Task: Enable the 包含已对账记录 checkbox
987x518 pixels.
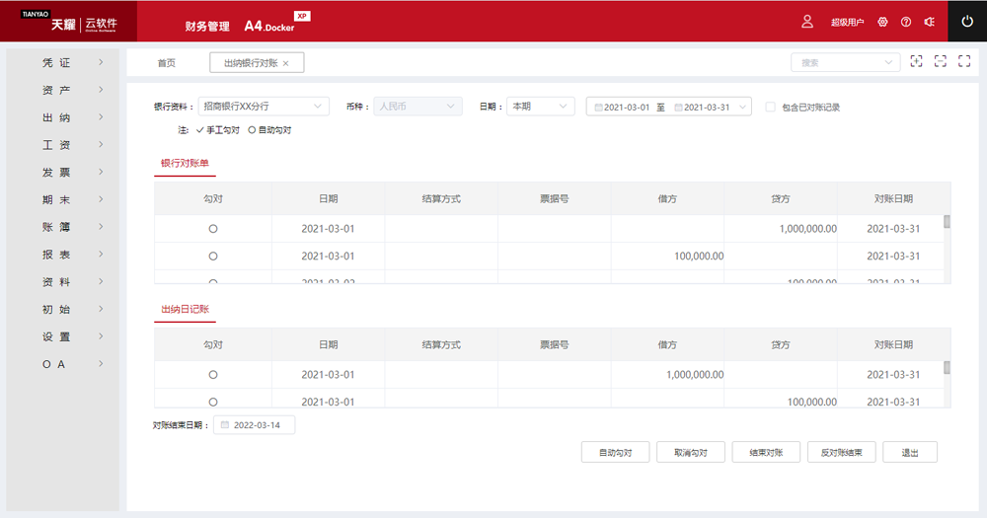Action: (x=770, y=107)
